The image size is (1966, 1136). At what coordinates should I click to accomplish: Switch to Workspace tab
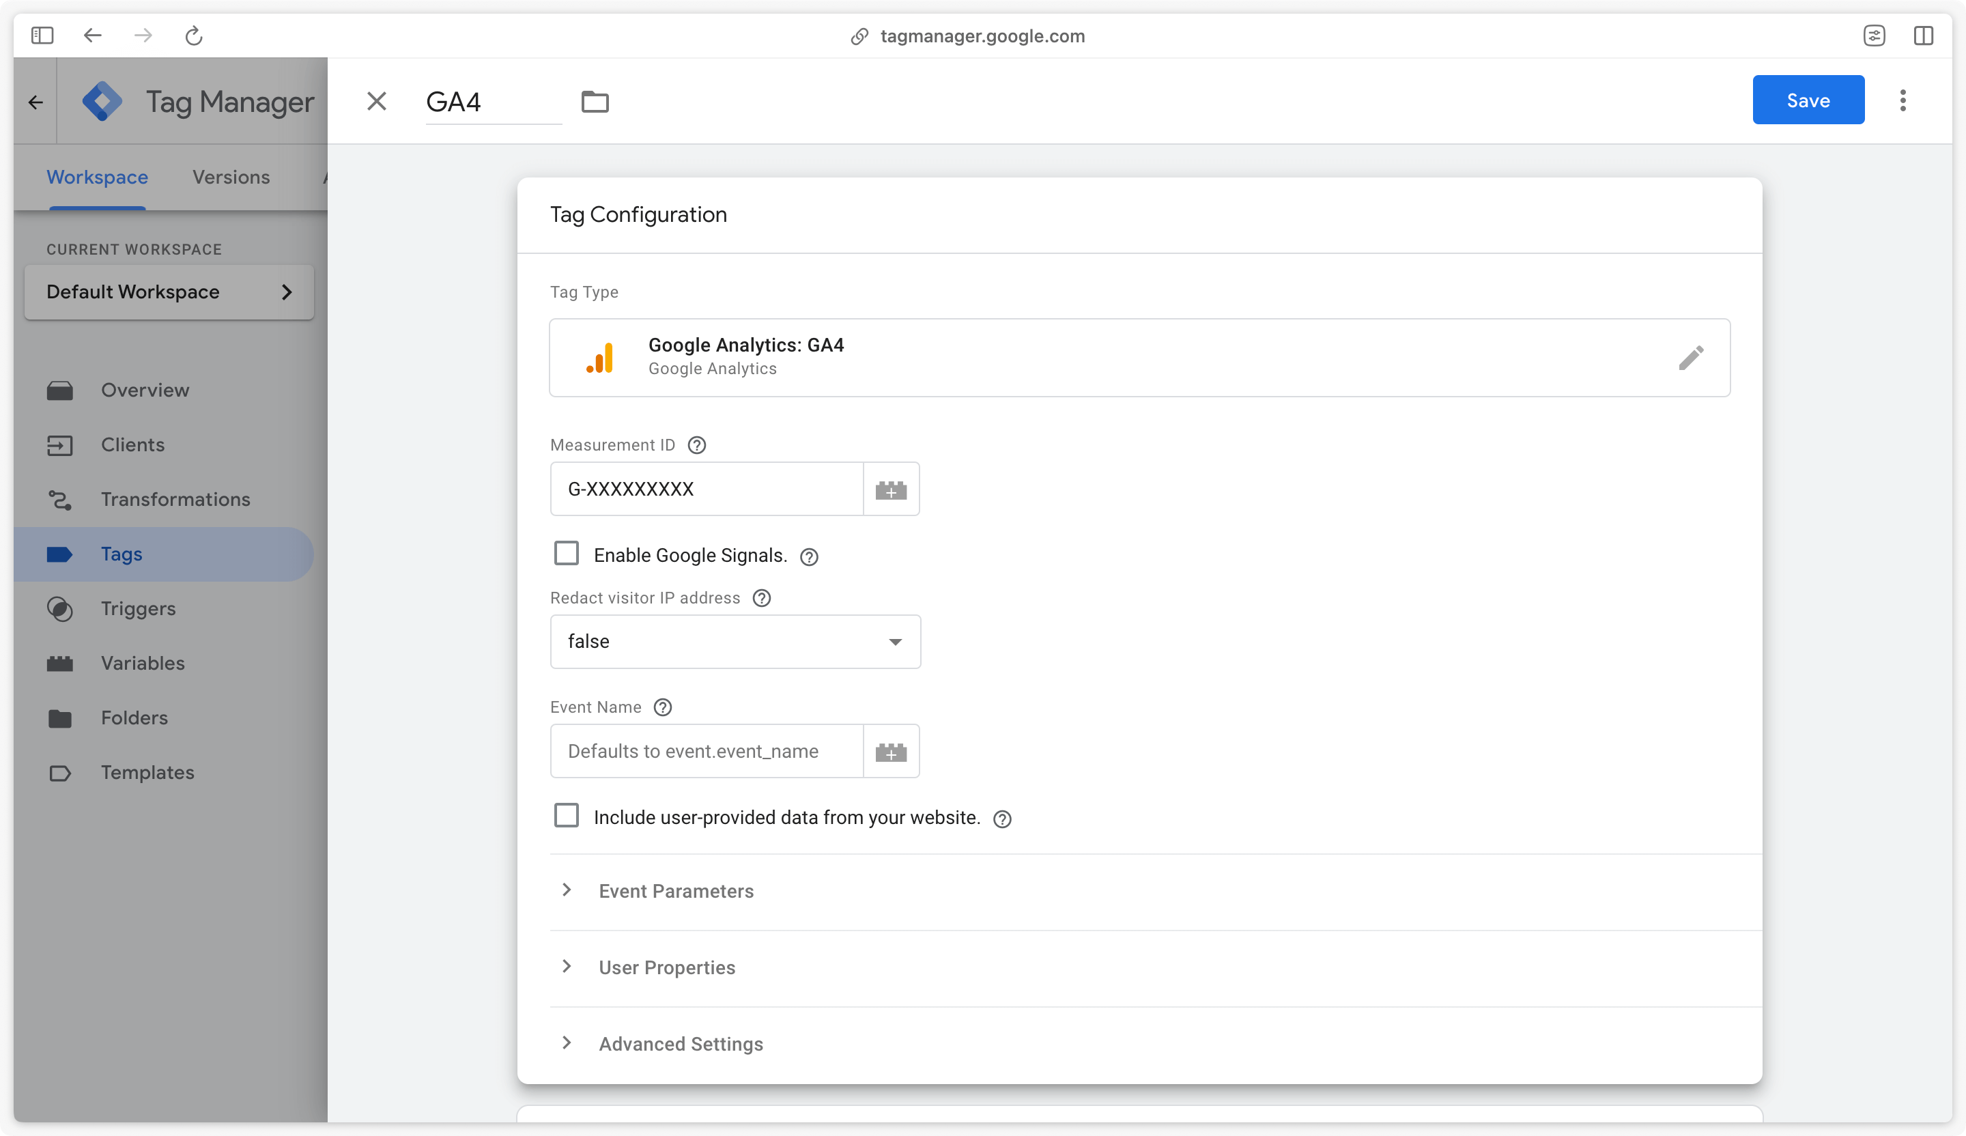98,177
